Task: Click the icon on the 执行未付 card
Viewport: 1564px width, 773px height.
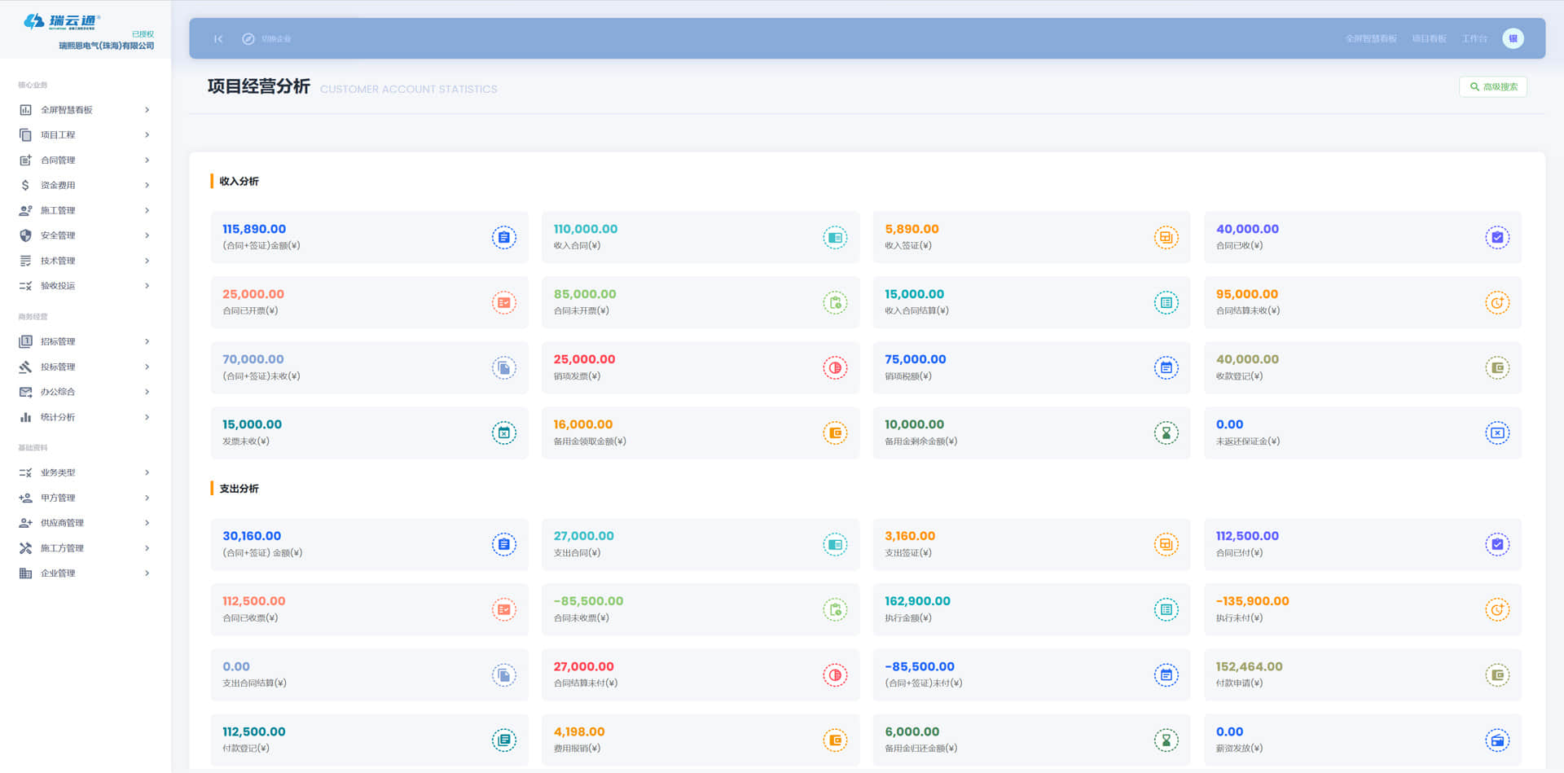Action: coord(1496,610)
